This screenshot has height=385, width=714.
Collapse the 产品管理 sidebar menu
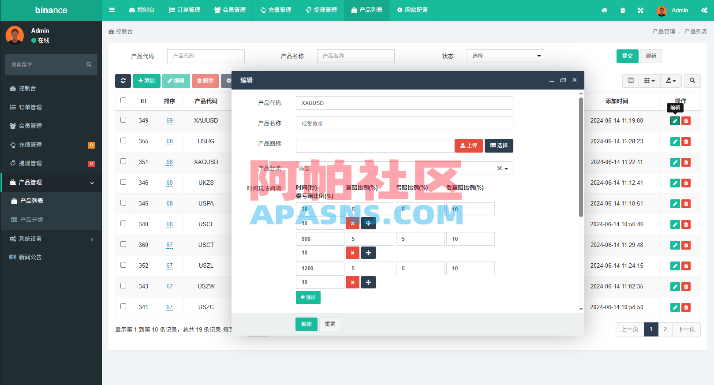tap(51, 182)
